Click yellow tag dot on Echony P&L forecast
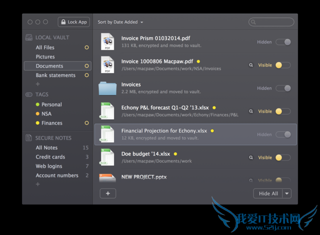Viewport: 320px width, 235px height. point(214,107)
